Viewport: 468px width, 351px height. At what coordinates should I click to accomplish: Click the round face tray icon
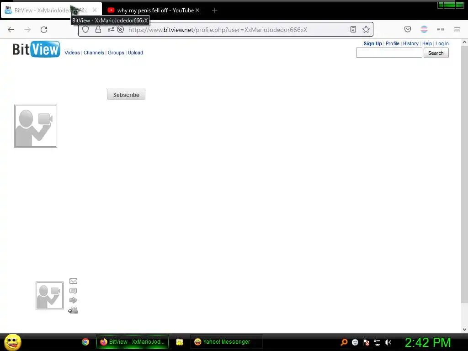(x=355, y=342)
